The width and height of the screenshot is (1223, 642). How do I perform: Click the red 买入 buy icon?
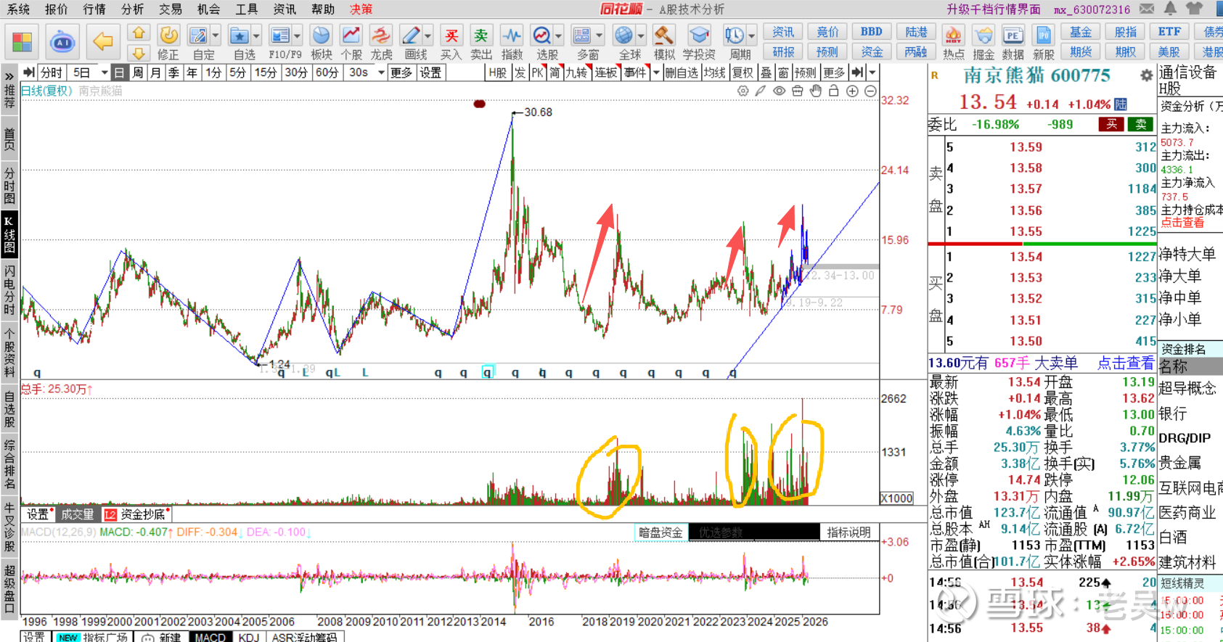[x=451, y=42]
